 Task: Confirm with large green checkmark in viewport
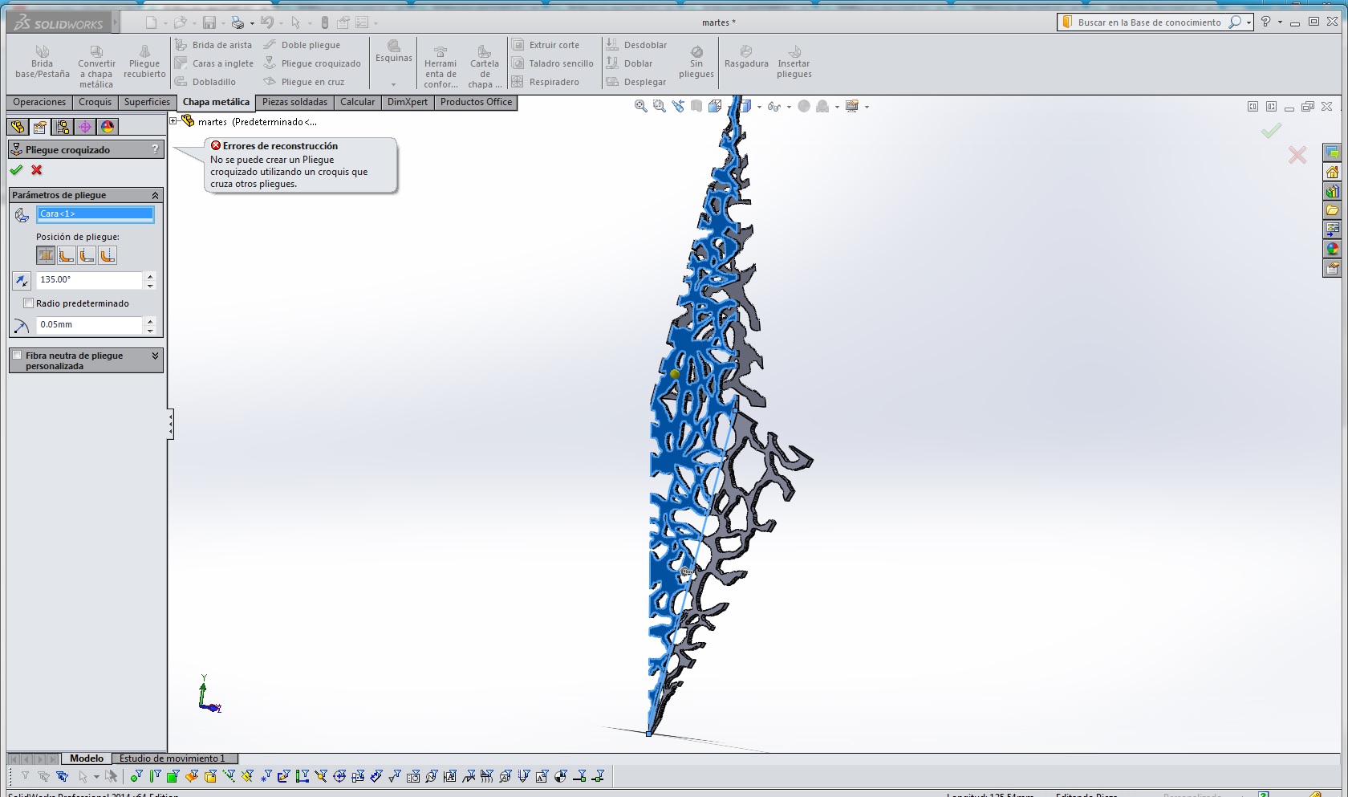(1271, 130)
